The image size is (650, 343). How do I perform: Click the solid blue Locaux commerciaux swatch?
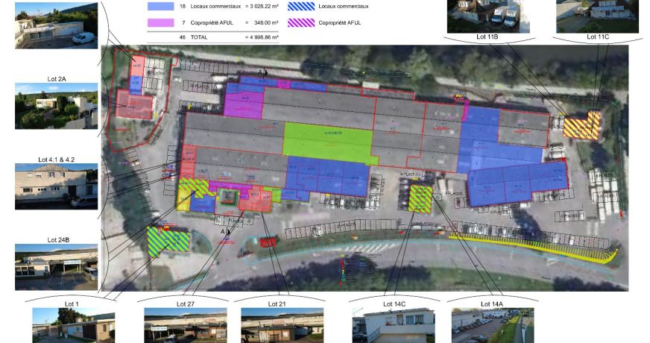(x=161, y=6)
